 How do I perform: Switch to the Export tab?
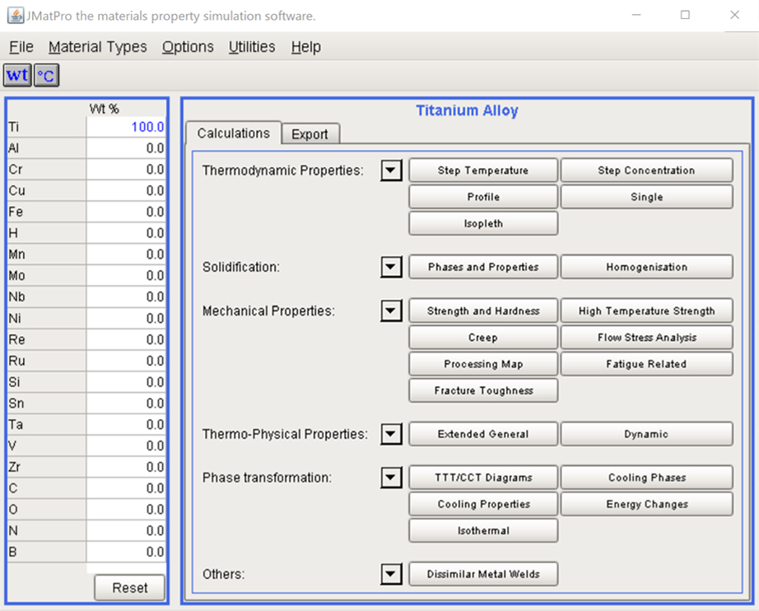[310, 134]
